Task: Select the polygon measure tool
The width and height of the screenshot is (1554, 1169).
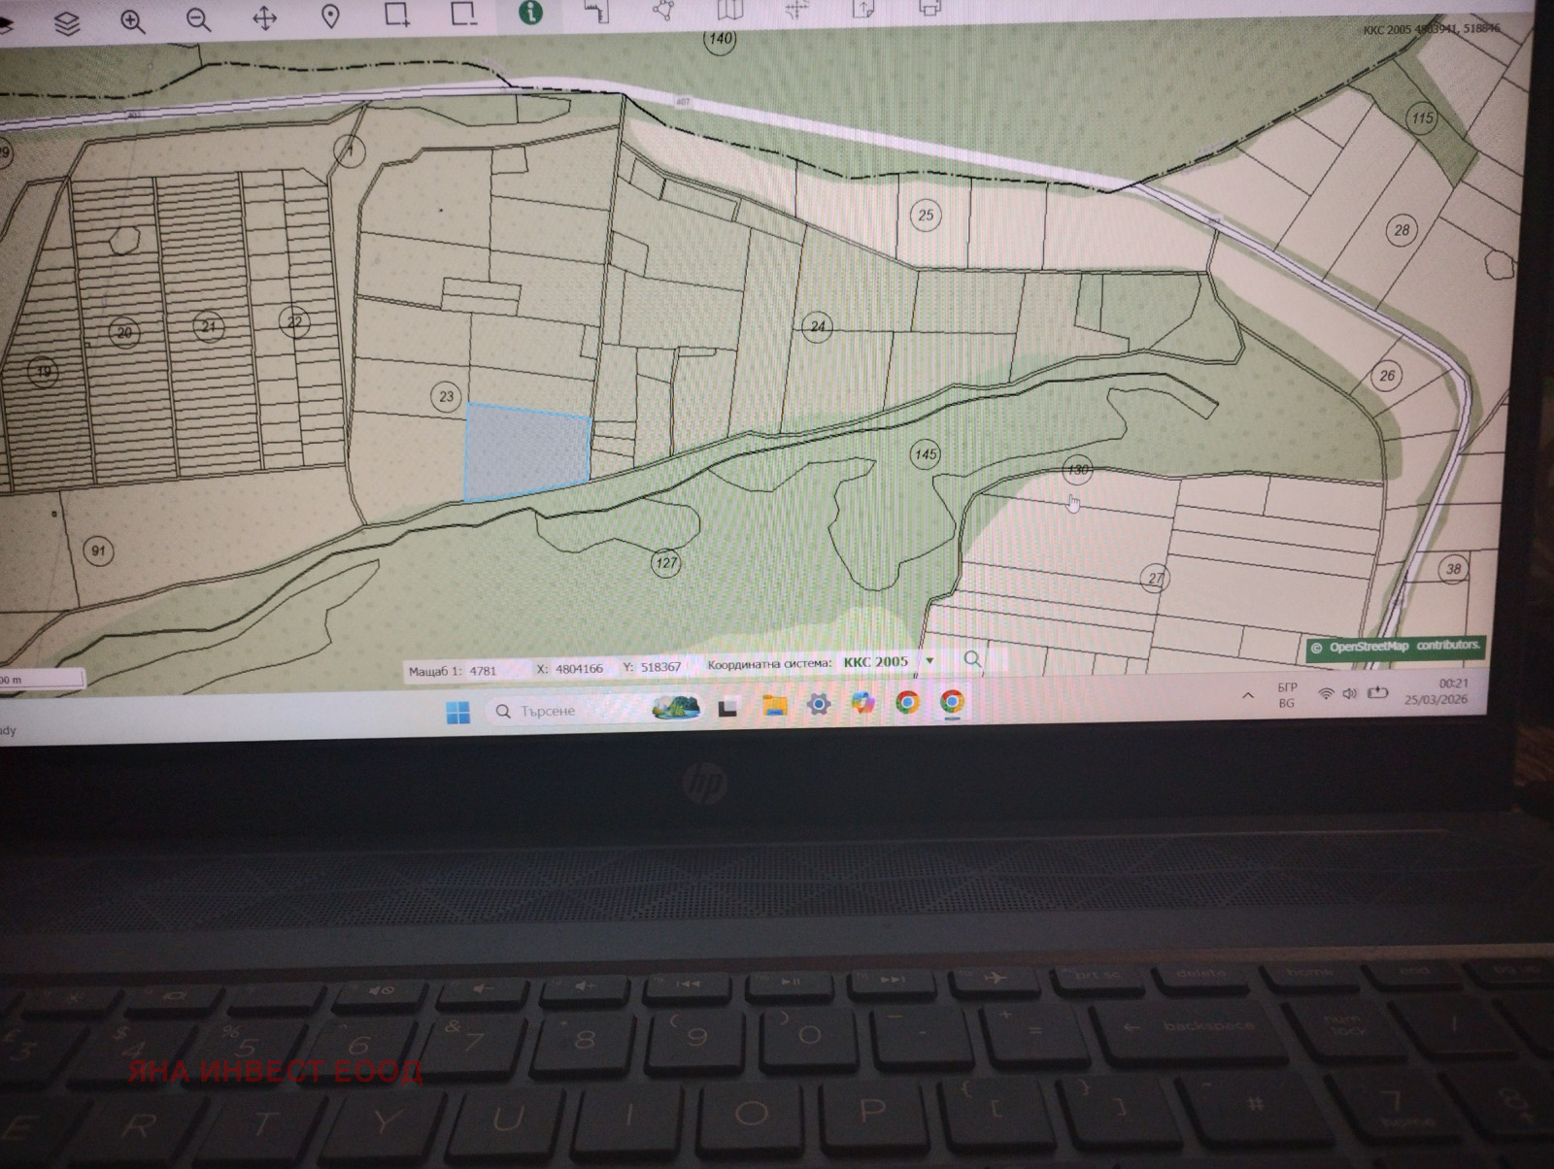Action: point(663,11)
